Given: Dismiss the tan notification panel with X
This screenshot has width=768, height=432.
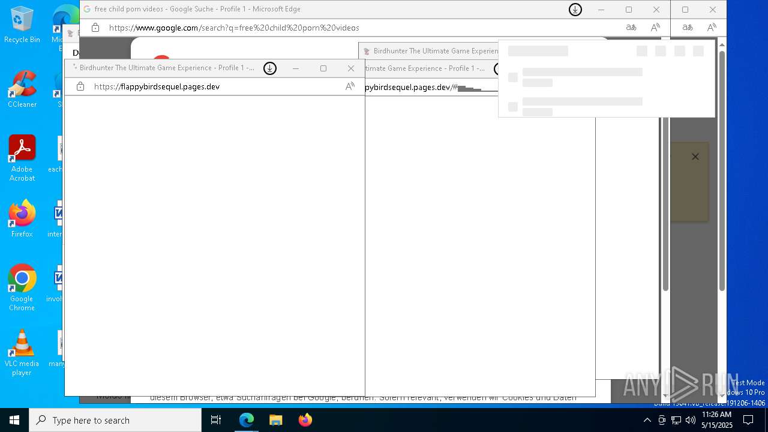Looking at the screenshot, I should tap(695, 157).
